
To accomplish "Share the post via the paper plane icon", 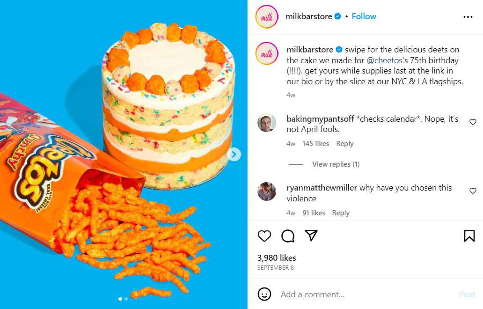I will click(311, 236).
